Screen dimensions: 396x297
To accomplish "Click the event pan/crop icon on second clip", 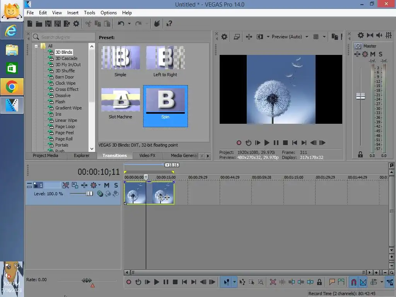I will [x=160, y=197].
